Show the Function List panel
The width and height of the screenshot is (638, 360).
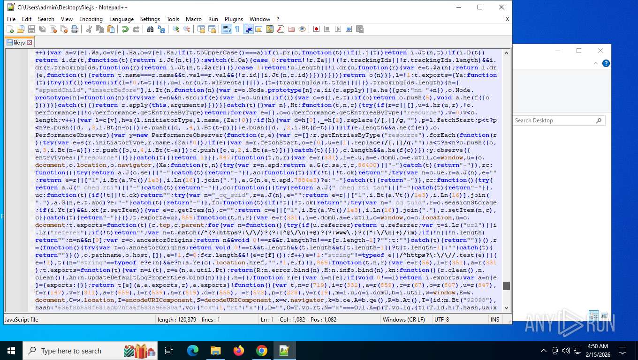click(x=280, y=29)
